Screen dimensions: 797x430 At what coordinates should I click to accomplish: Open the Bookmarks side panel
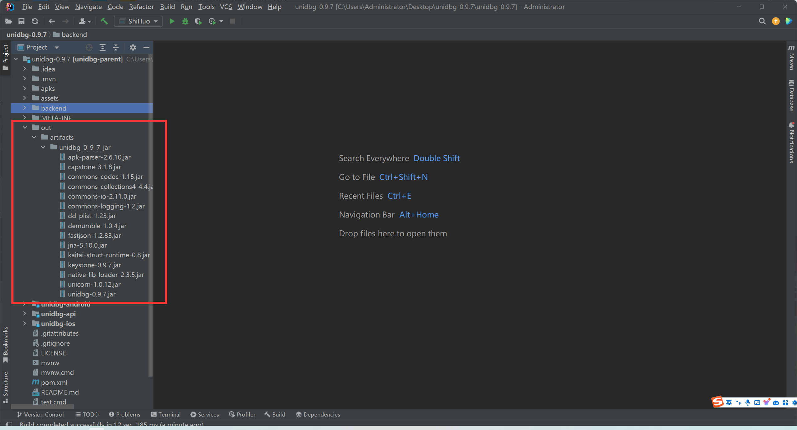click(5, 345)
